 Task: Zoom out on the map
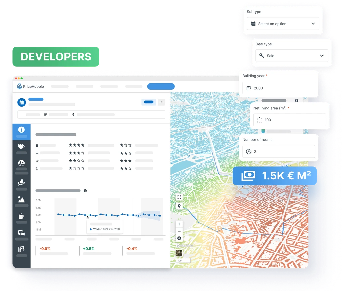(x=179, y=231)
